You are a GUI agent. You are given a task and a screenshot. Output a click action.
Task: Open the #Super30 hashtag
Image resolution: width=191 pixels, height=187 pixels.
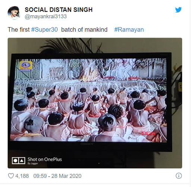coord(44,30)
